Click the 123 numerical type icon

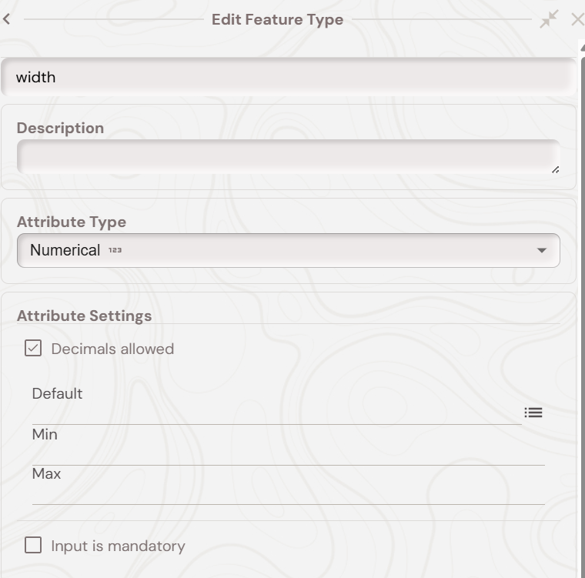115,251
